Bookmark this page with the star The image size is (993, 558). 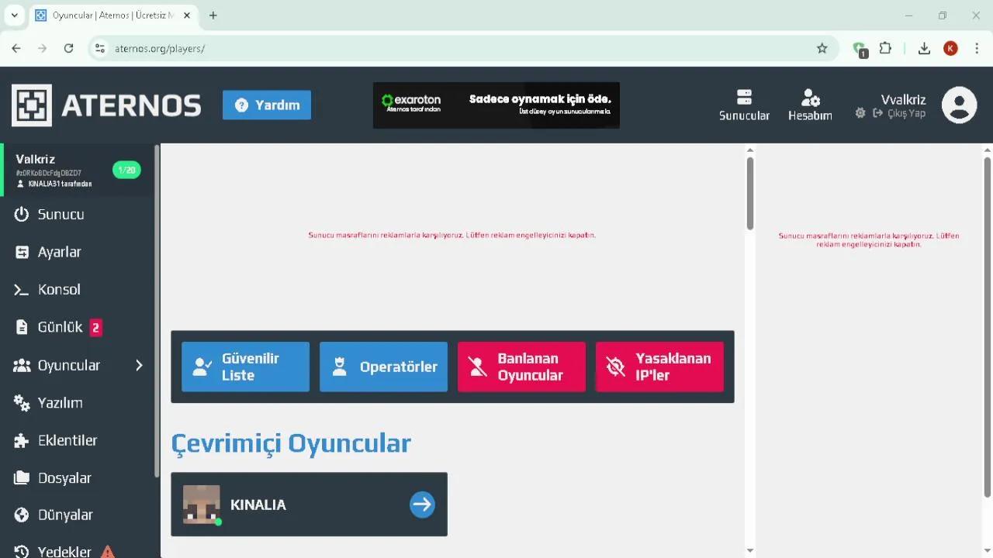click(x=822, y=48)
